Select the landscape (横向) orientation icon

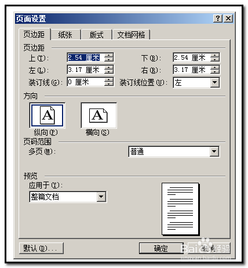tap(99, 115)
